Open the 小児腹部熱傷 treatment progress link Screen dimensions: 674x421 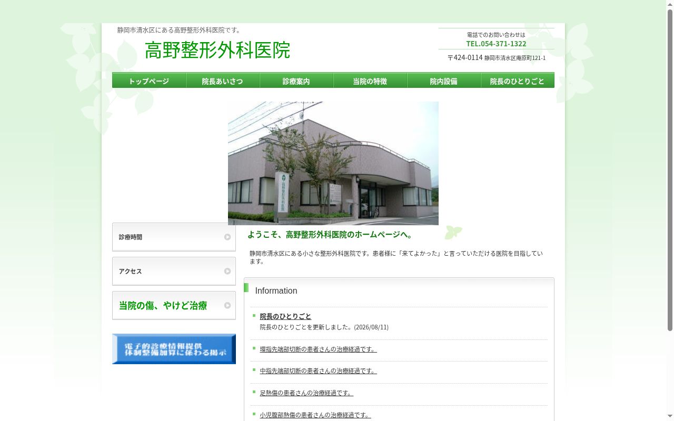(x=315, y=415)
